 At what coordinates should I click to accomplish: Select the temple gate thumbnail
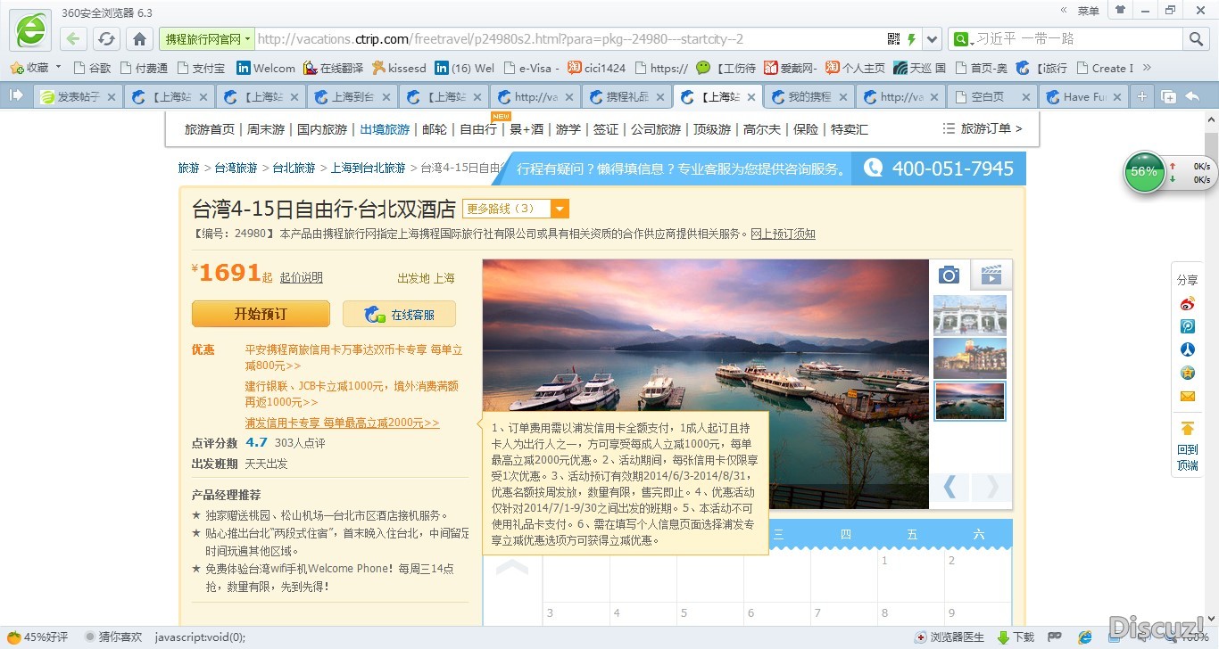coord(969,316)
